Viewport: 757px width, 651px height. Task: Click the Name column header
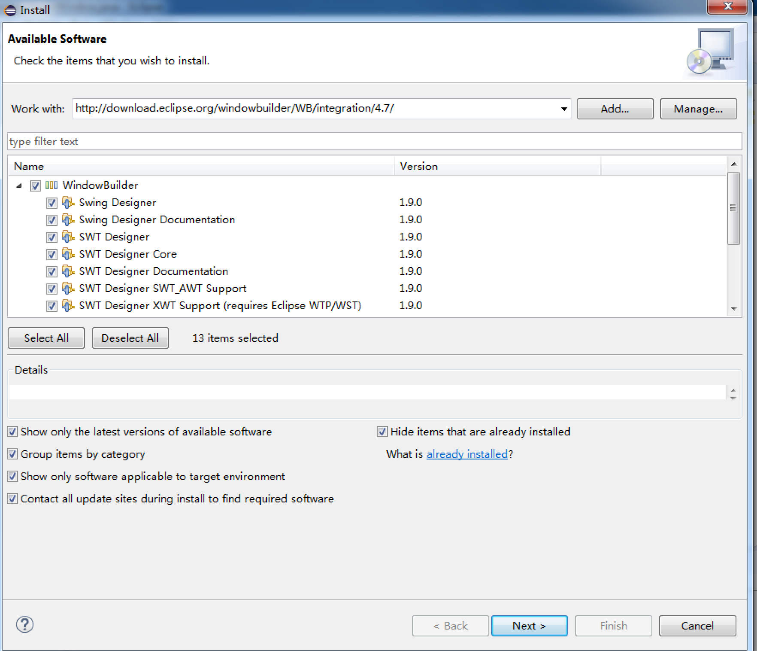[x=201, y=166]
